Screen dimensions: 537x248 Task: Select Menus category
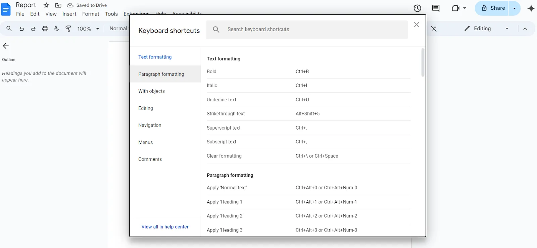(x=165, y=142)
